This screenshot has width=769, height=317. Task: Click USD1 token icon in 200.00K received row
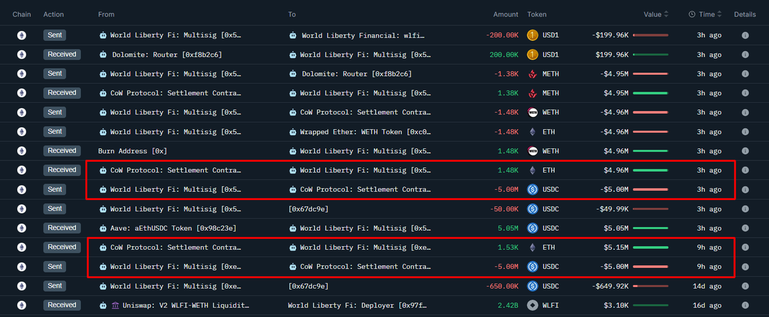[533, 55]
